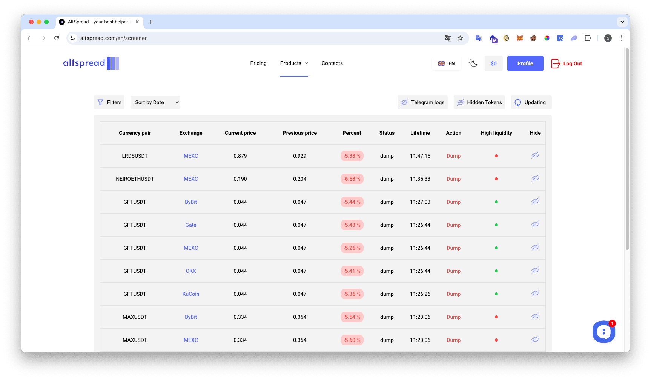Click the $0 balance button
The image size is (651, 380).
click(x=493, y=63)
